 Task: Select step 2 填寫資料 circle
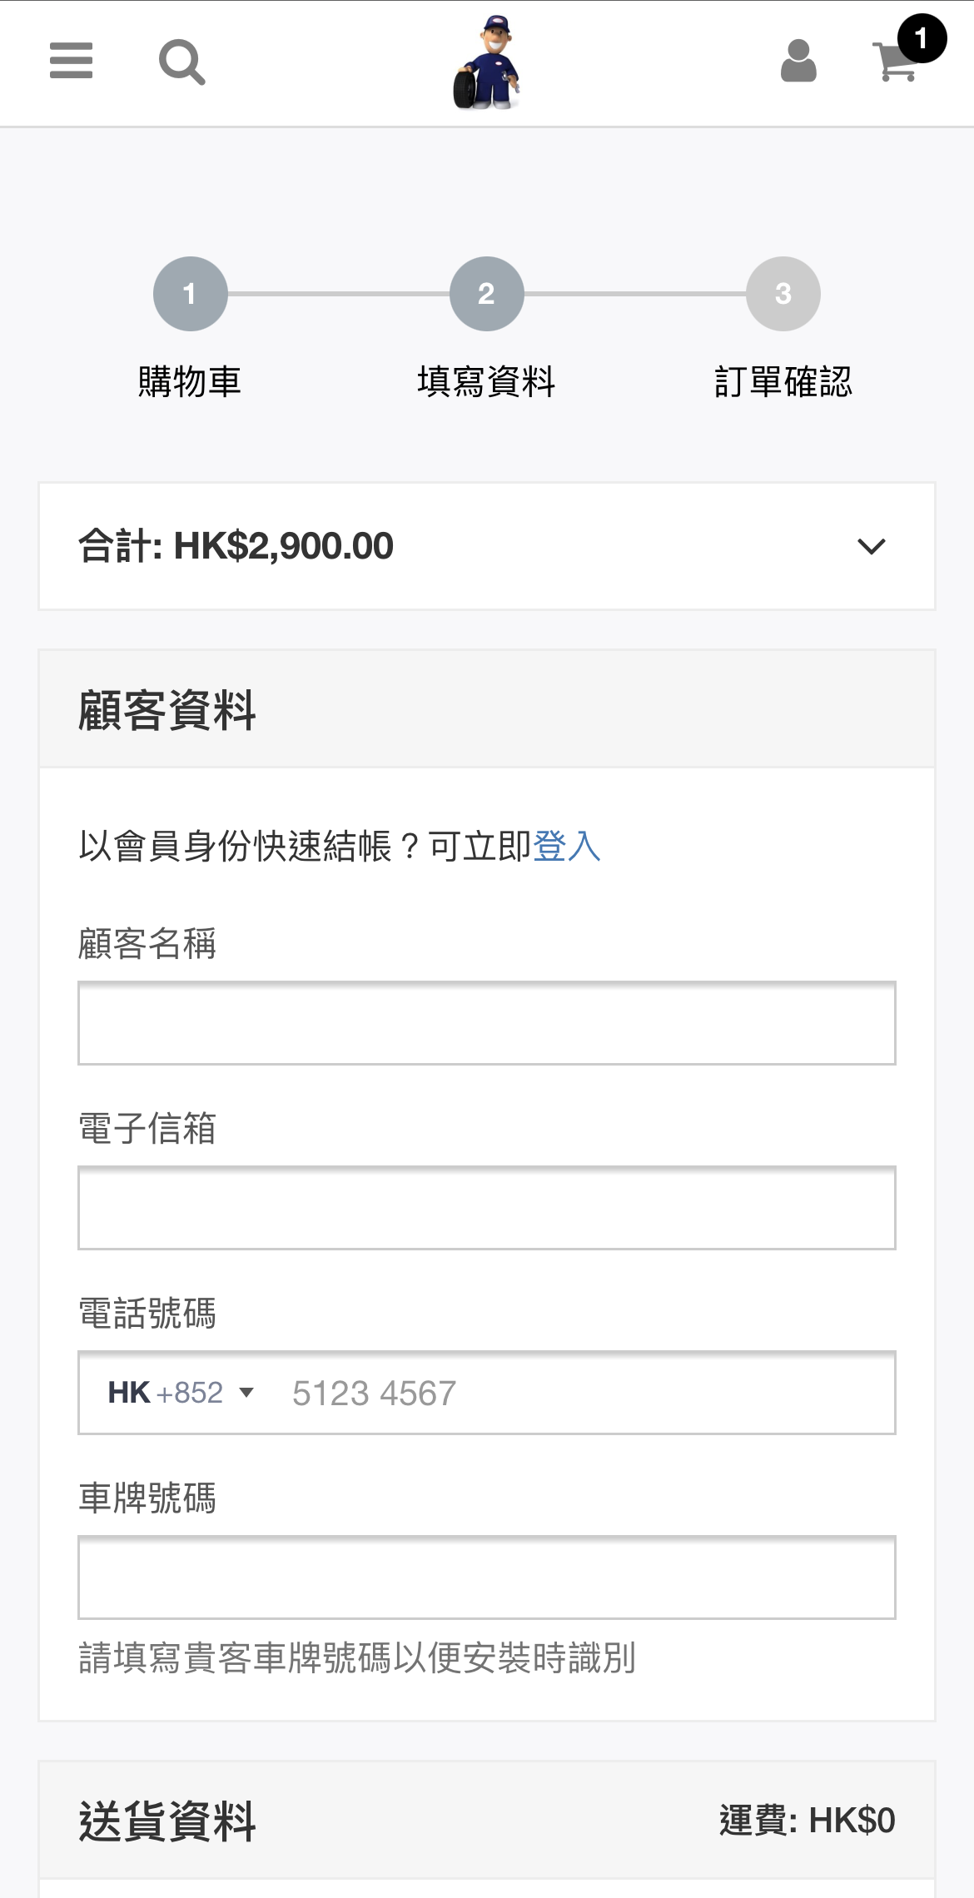(487, 294)
